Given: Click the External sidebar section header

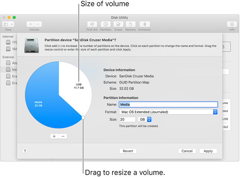Looking at the screenshot, I should coord(8,57).
